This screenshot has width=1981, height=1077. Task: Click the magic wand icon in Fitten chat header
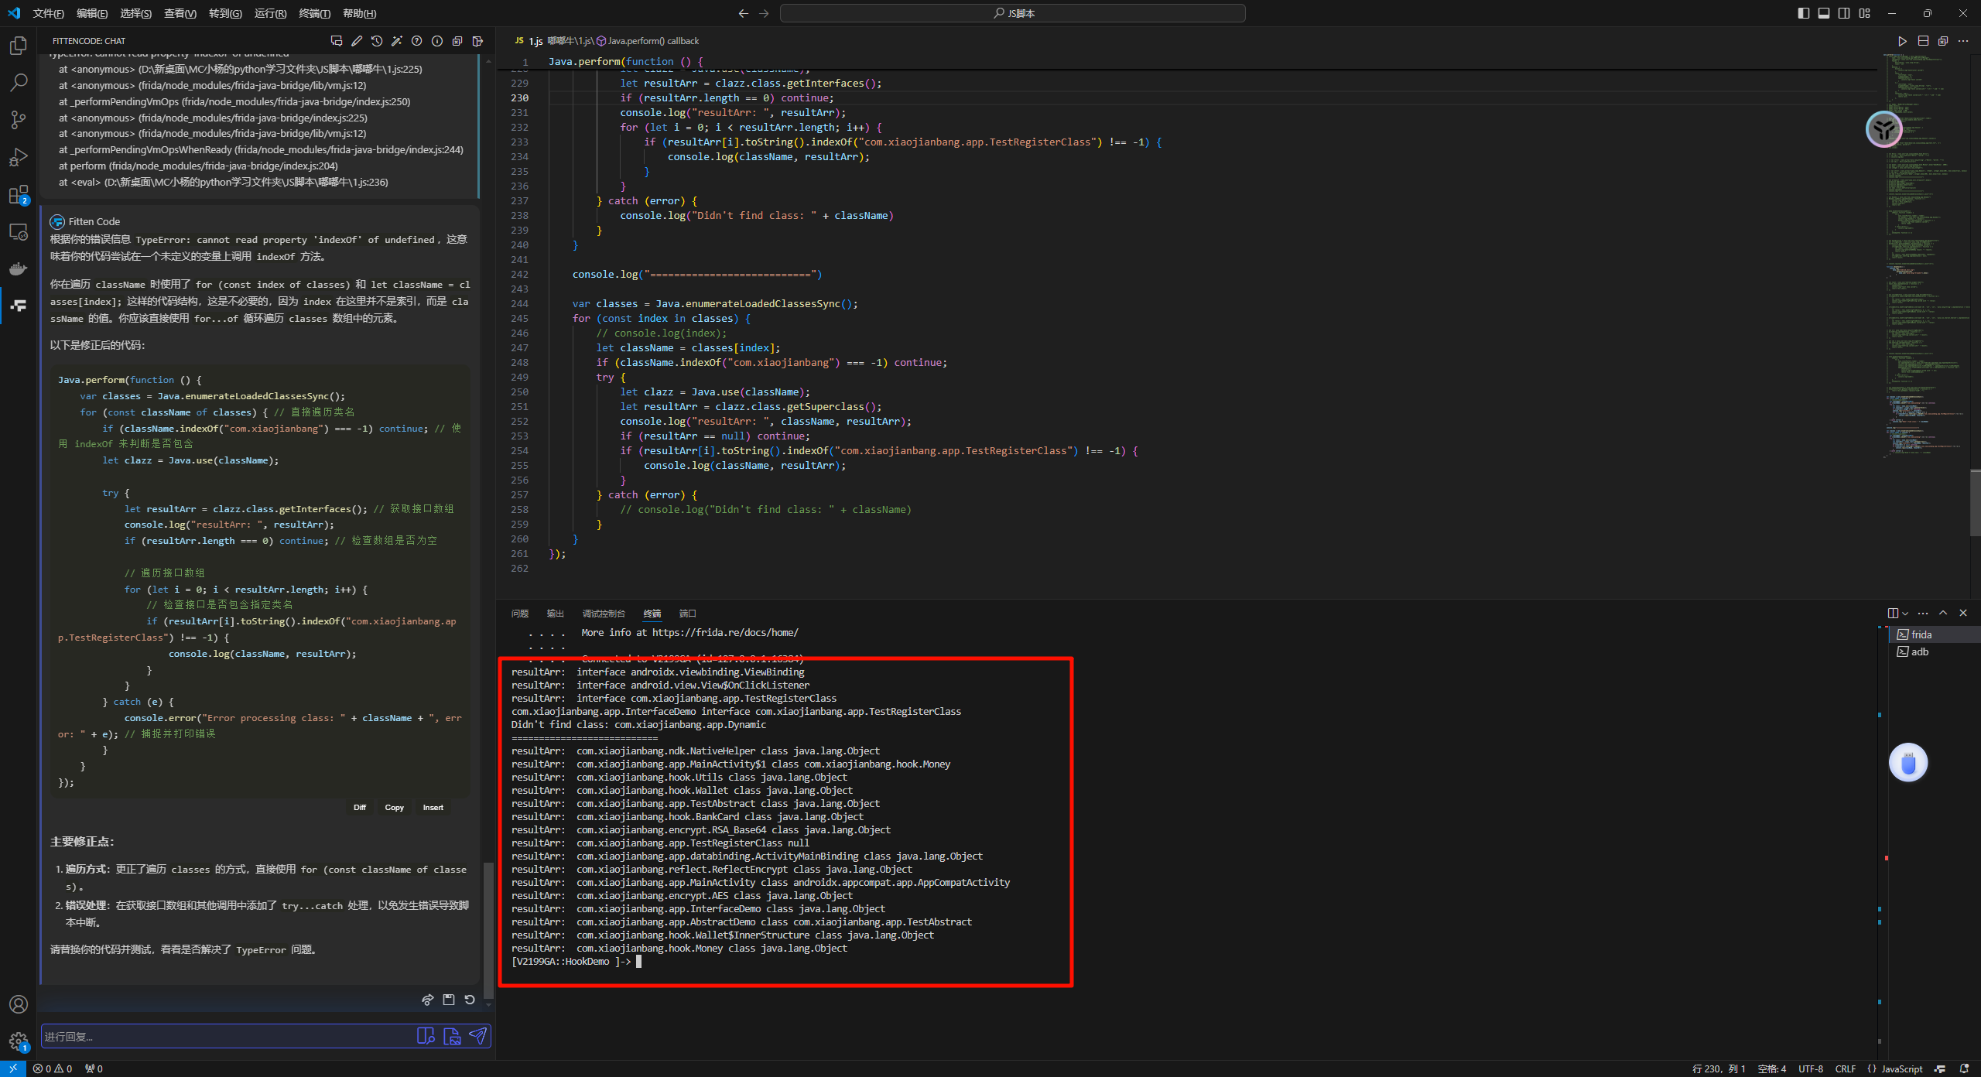[x=397, y=41]
